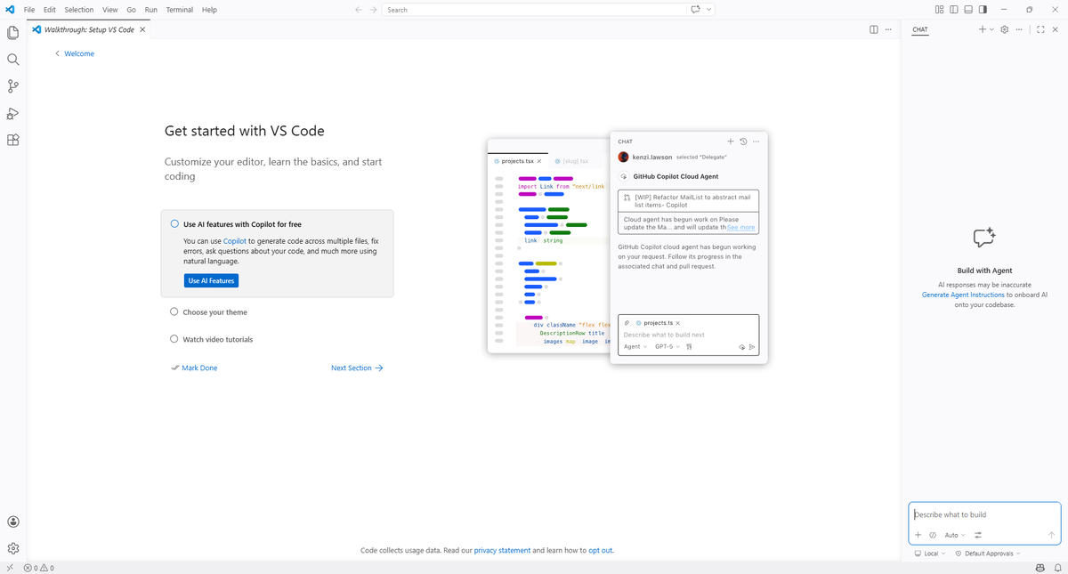Open the Search view in activity bar
The image size is (1068, 574).
pyautogui.click(x=13, y=60)
